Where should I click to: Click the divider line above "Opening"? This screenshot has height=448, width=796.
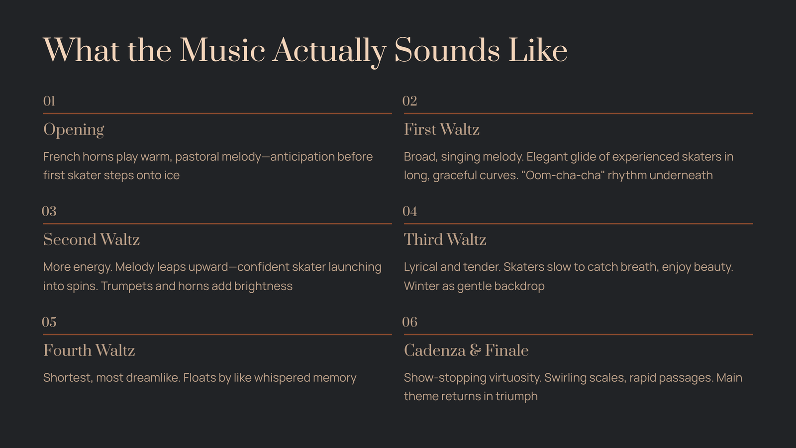(217, 113)
